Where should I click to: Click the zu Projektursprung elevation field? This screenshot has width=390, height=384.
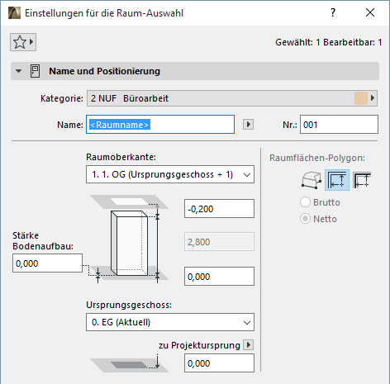pyautogui.click(x=219, y=363)
